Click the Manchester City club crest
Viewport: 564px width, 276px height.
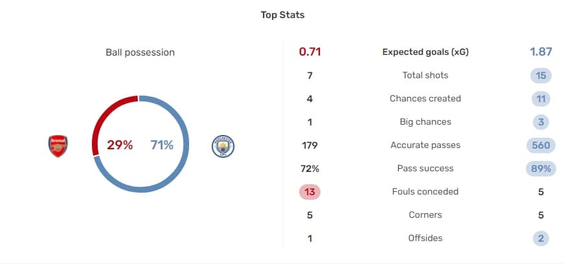[223, 146]
